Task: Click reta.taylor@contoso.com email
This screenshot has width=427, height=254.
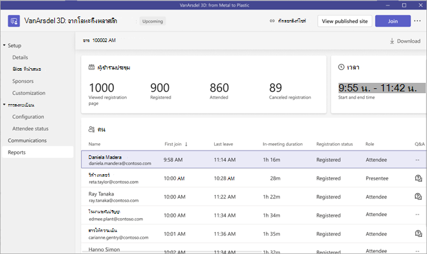Action: (113, 182)
